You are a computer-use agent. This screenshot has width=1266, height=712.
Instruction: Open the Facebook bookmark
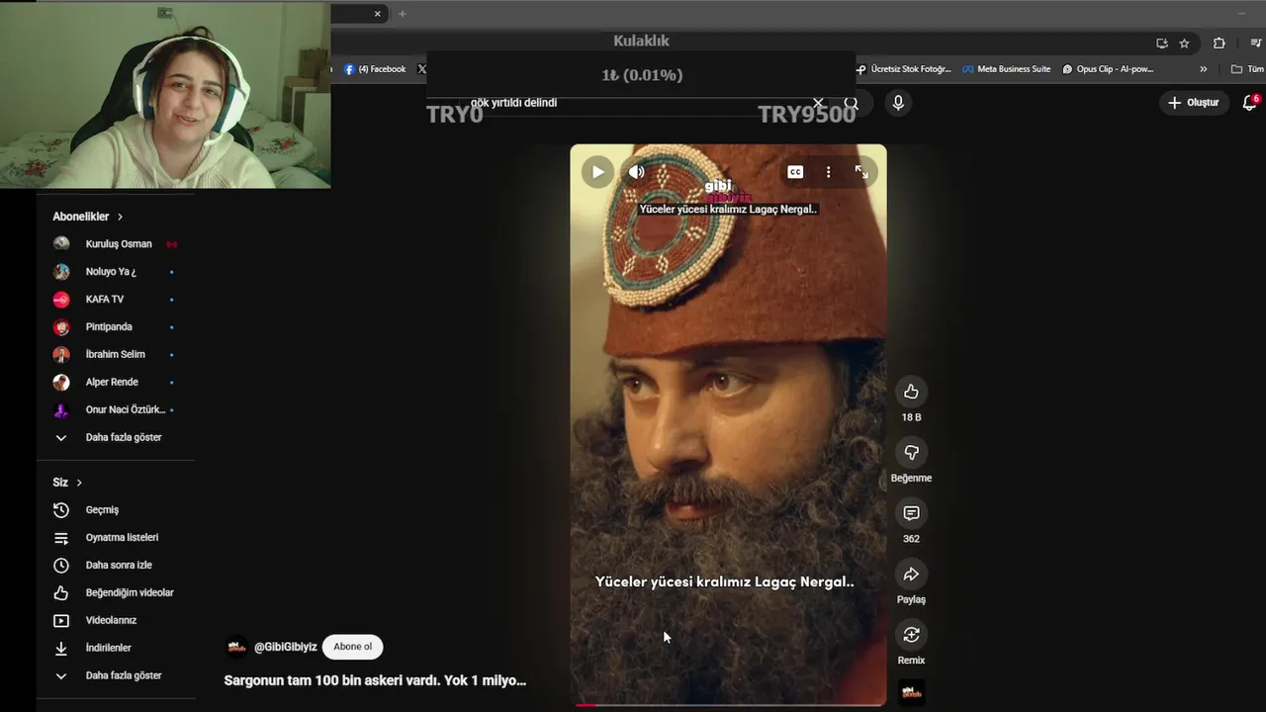[375, 69]
